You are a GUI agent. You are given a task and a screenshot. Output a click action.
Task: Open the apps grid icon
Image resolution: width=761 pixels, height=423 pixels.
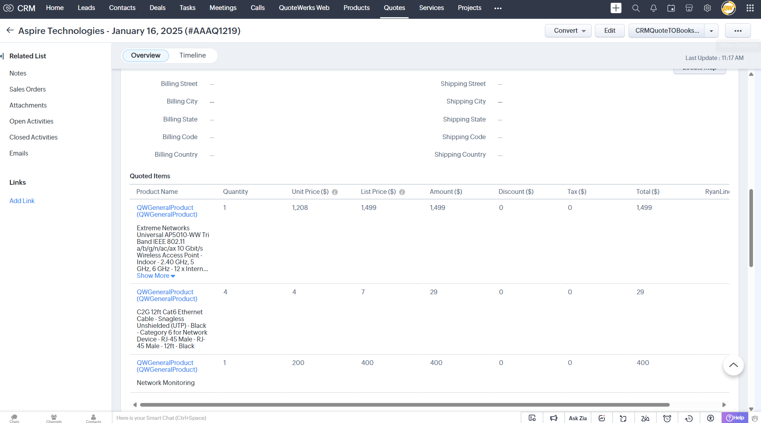[750, 8]
